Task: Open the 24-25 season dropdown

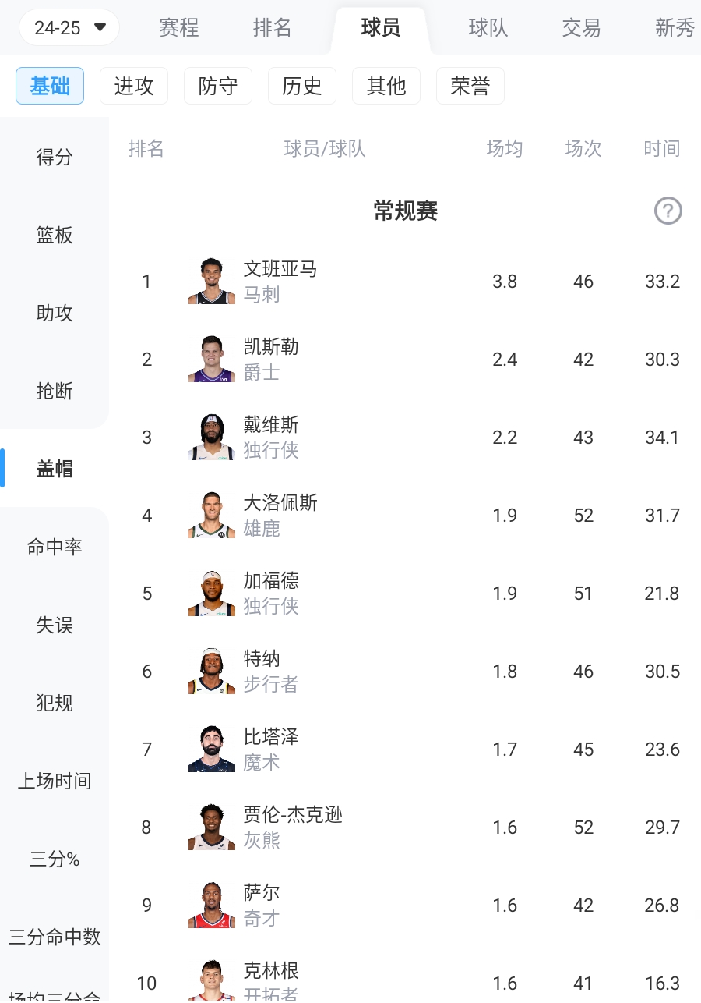Action: click(x=69, y=28)
